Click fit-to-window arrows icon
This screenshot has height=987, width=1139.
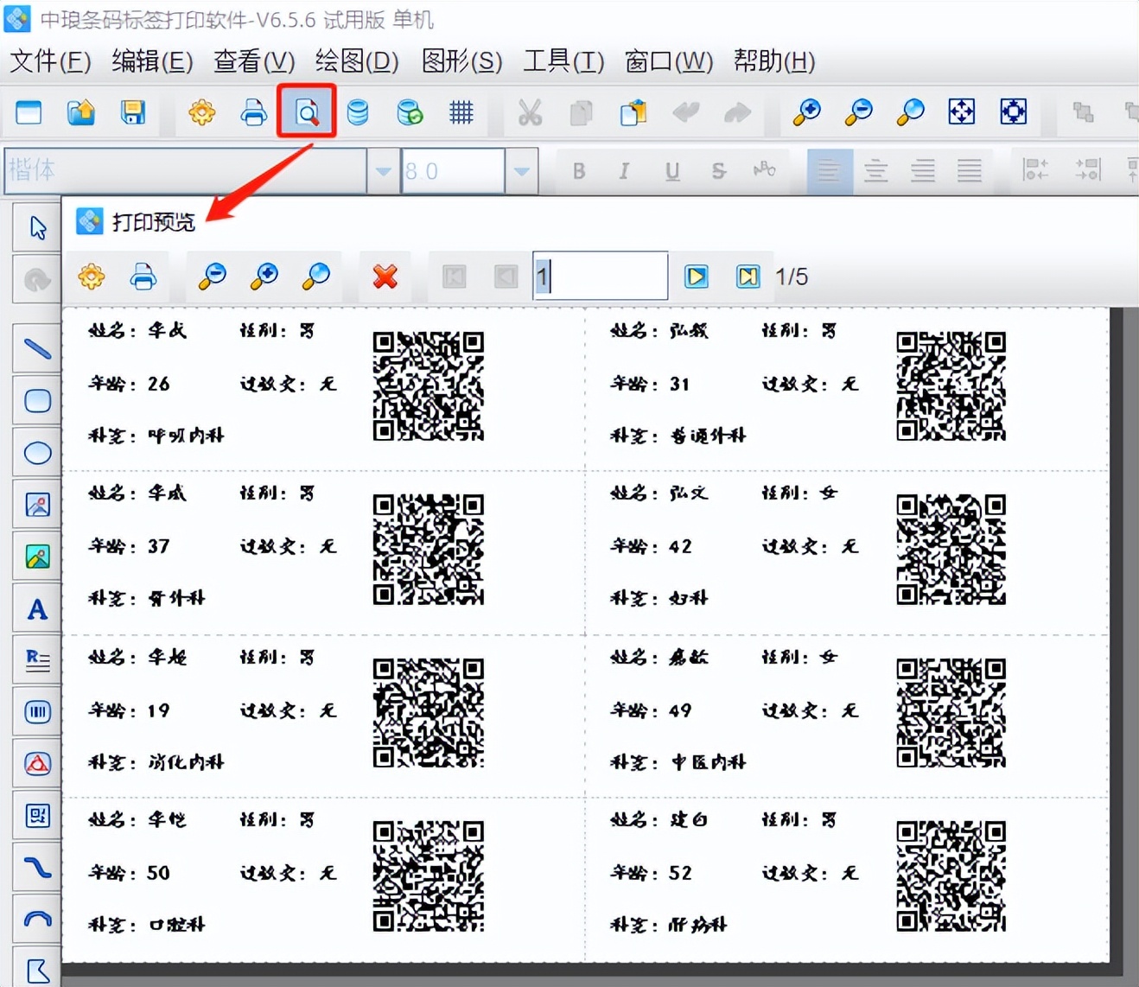click(x=962, y=111)
